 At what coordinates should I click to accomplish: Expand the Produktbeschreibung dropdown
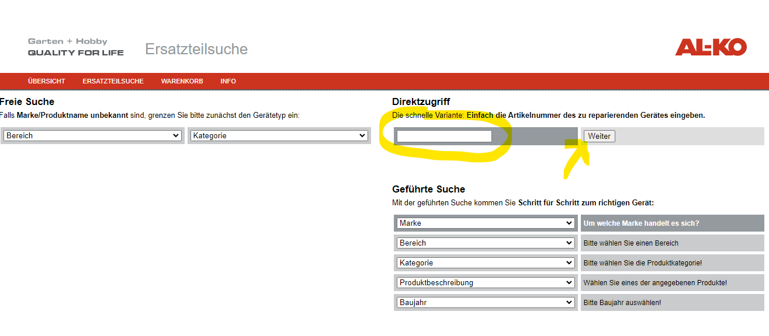pos(486,282)
